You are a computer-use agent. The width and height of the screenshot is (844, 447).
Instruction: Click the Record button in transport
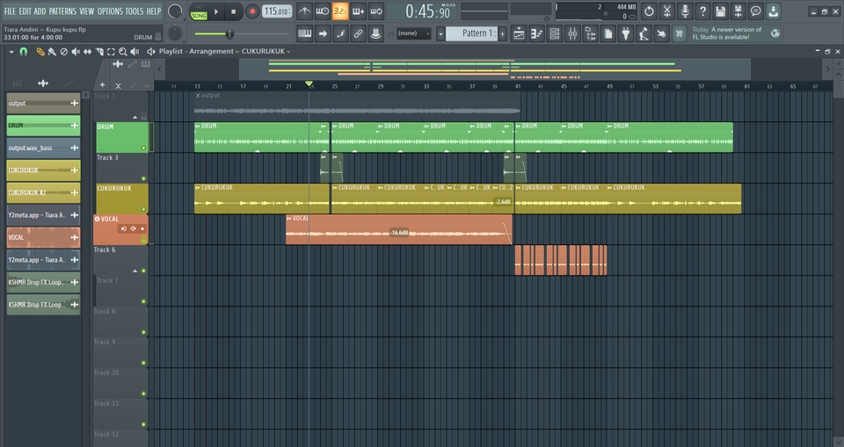tap(252, 11)
